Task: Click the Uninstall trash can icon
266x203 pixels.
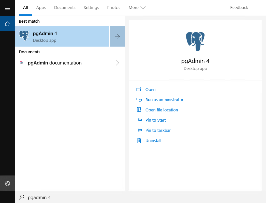Action: [139, 140]
